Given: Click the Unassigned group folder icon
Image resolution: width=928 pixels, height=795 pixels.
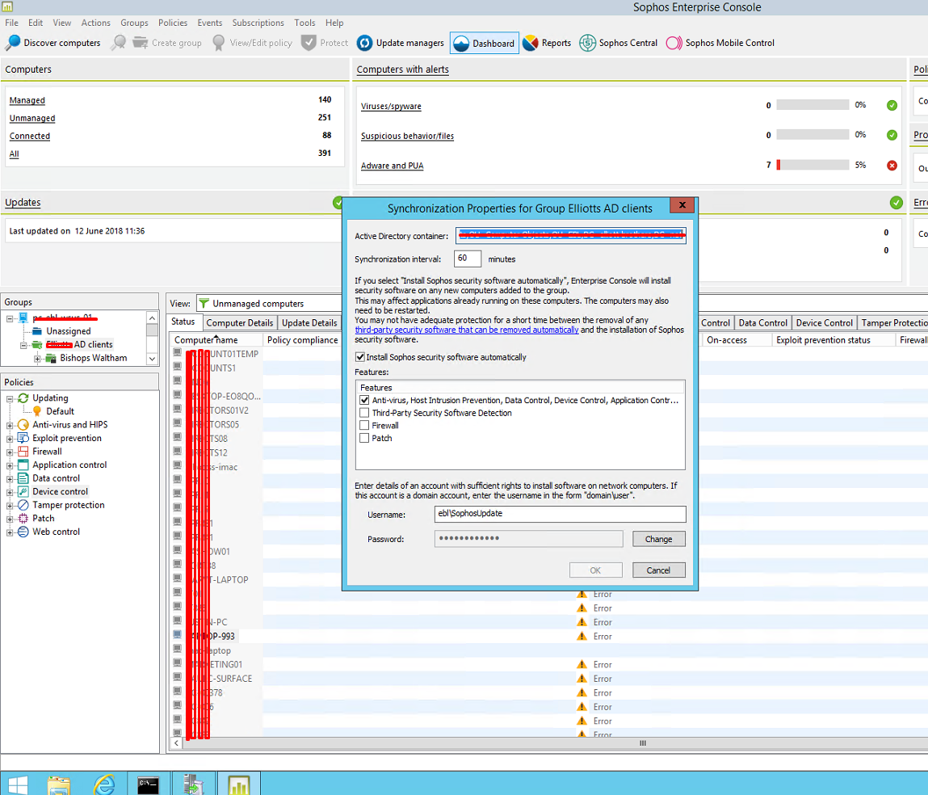Looking at the screenshot, I should point(37,331).
